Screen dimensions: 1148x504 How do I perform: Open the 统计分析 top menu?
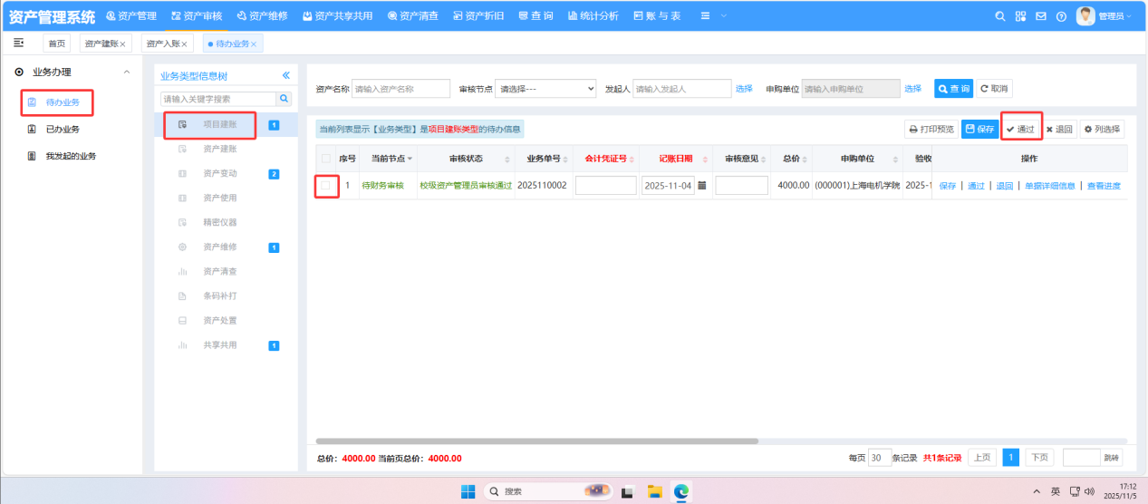[x=593, y=16]
